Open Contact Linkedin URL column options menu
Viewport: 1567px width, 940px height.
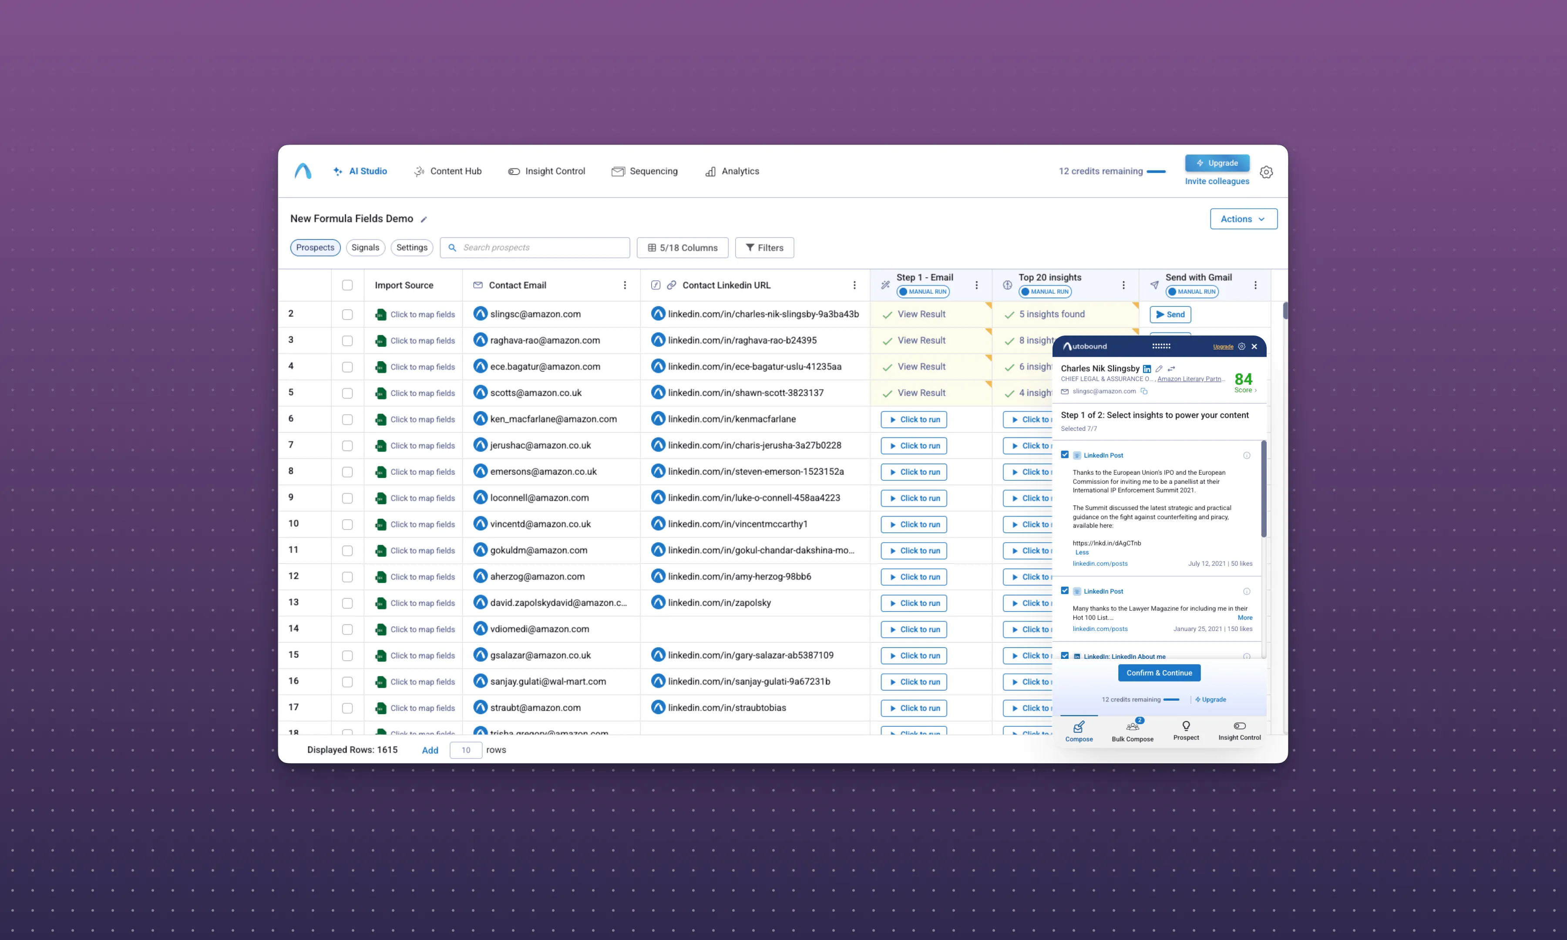pos(854,285)
